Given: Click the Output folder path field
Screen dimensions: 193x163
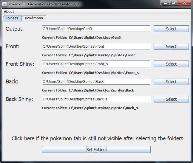Looking at the screenshot, I should pos(96,29).
